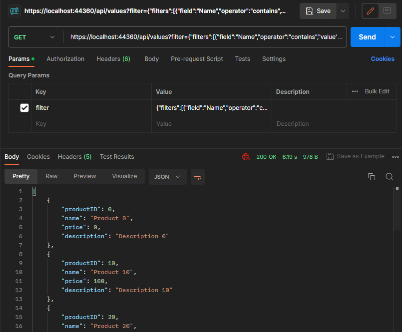
Task: Open the Pre-request Script tab
Action: (x=197, y=59)
